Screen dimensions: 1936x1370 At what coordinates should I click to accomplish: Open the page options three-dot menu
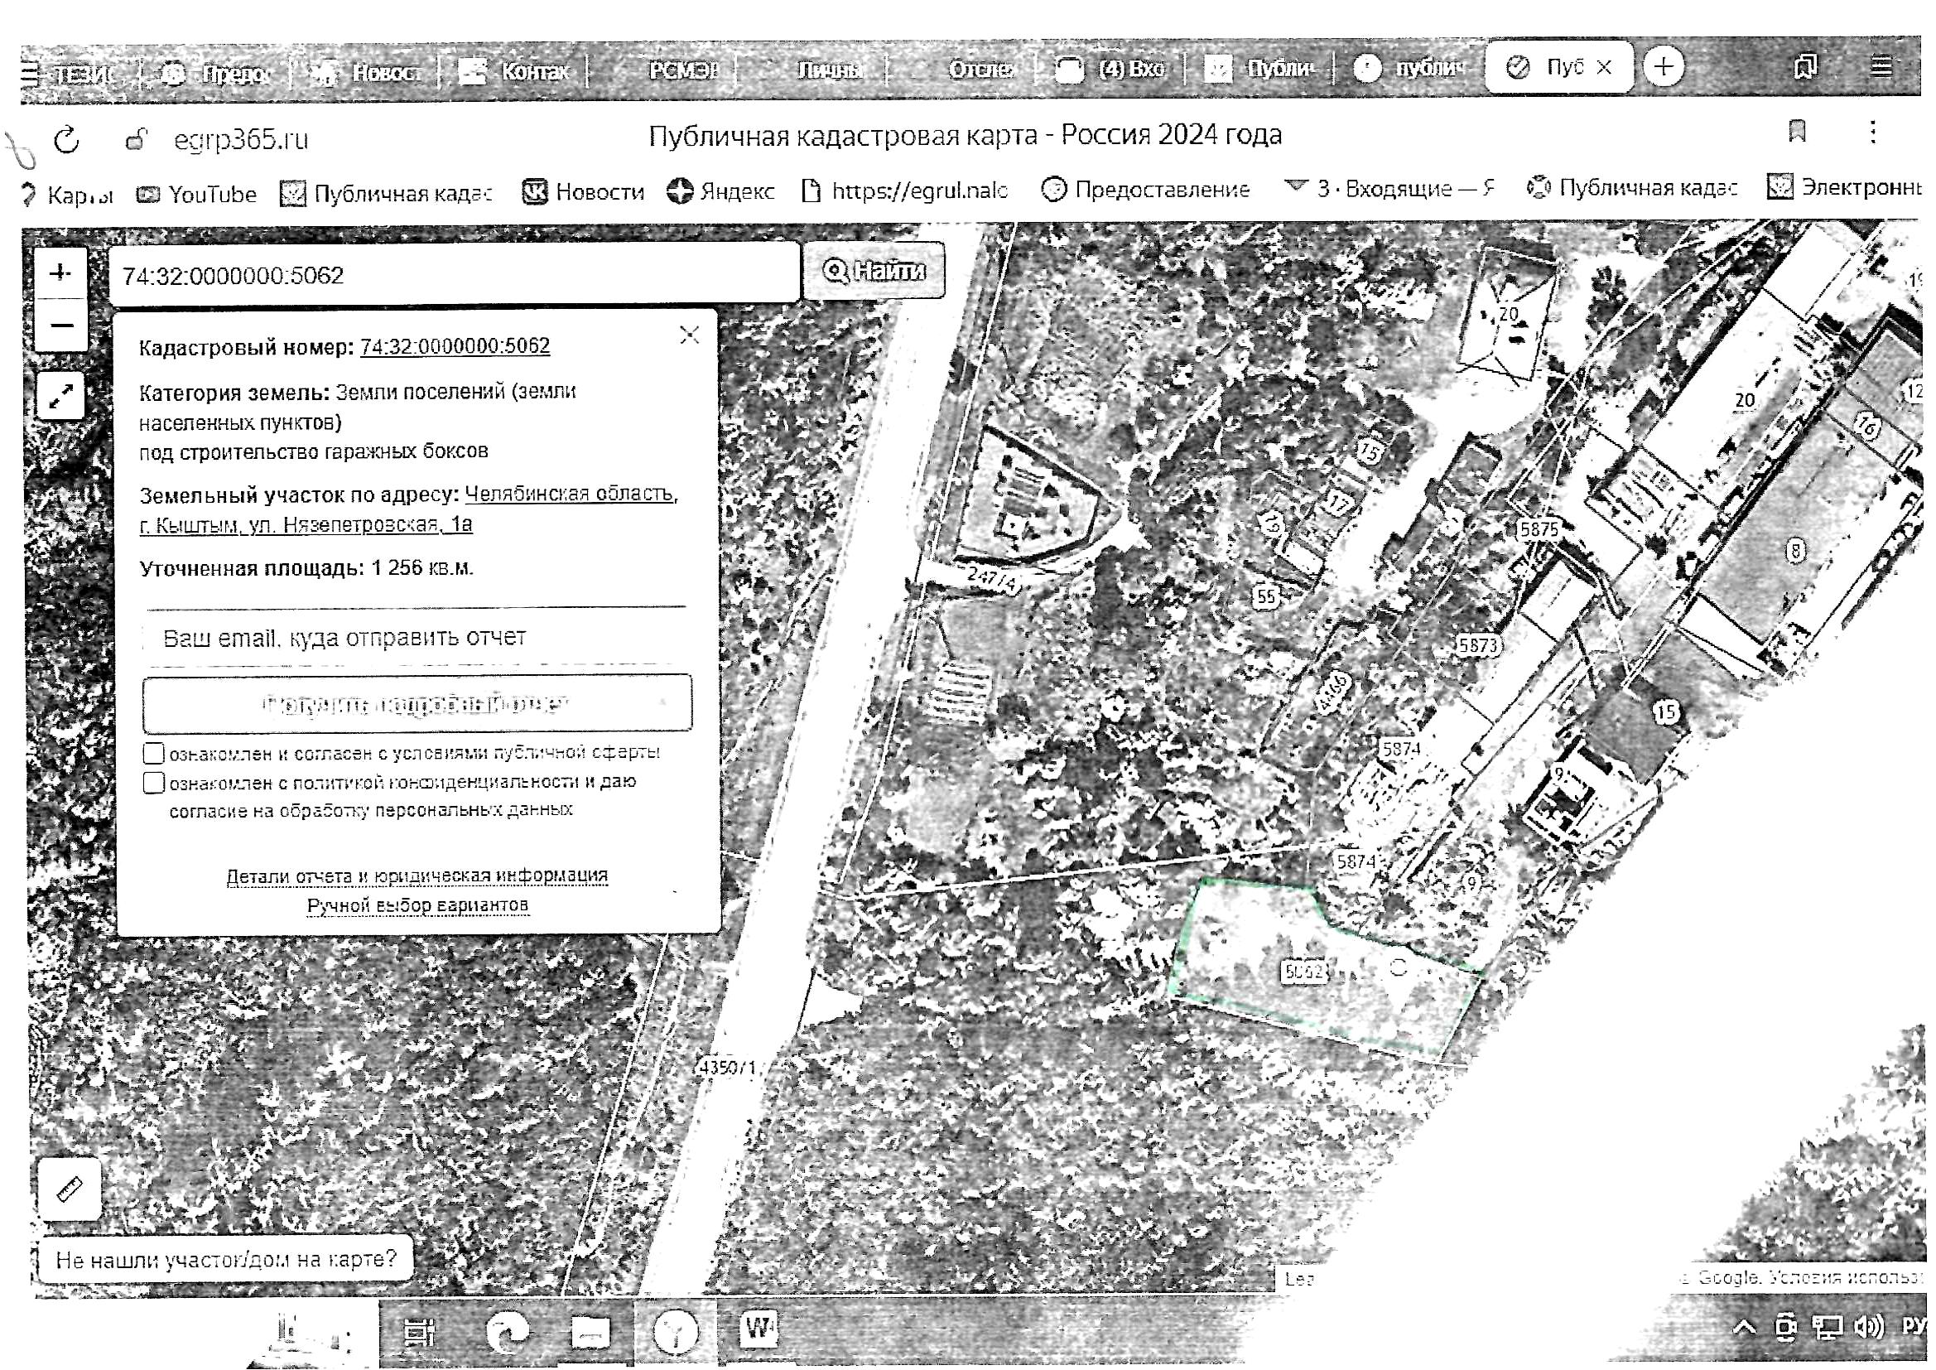point(1873,132)
